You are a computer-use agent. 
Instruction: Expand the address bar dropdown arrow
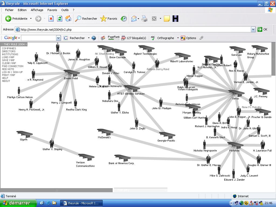pos(253,29)
